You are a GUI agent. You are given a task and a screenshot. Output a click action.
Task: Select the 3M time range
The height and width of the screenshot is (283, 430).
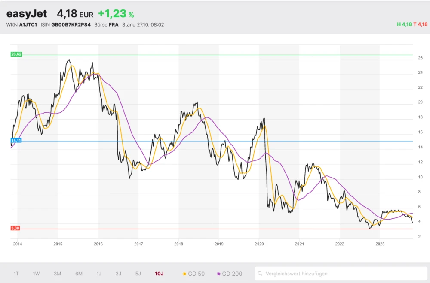tap(57, 274)
